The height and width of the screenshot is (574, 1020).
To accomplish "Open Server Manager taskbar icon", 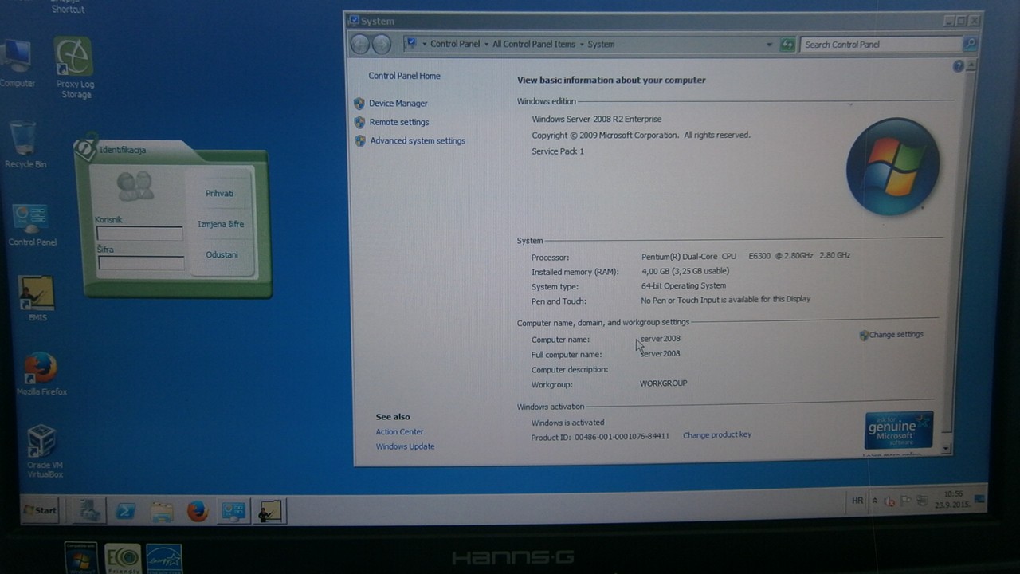I will (x=90, y=511).
